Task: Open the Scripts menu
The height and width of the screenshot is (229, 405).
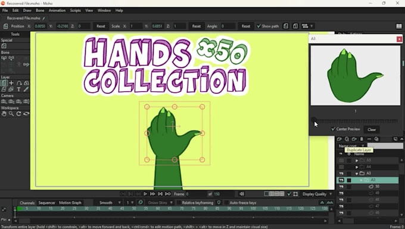Action: pyautogui.click(x=76, y=10)
